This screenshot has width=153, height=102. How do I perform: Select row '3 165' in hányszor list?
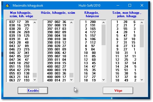pyautogui.click(x=91, y=29)
